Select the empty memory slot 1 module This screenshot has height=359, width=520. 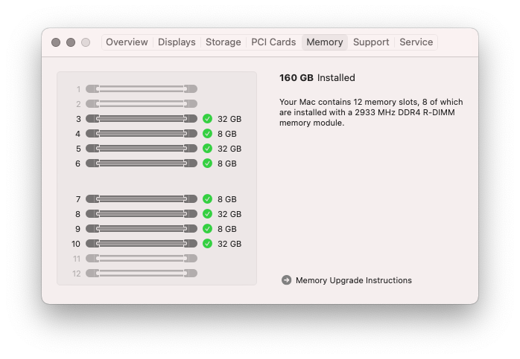[142, 89]
